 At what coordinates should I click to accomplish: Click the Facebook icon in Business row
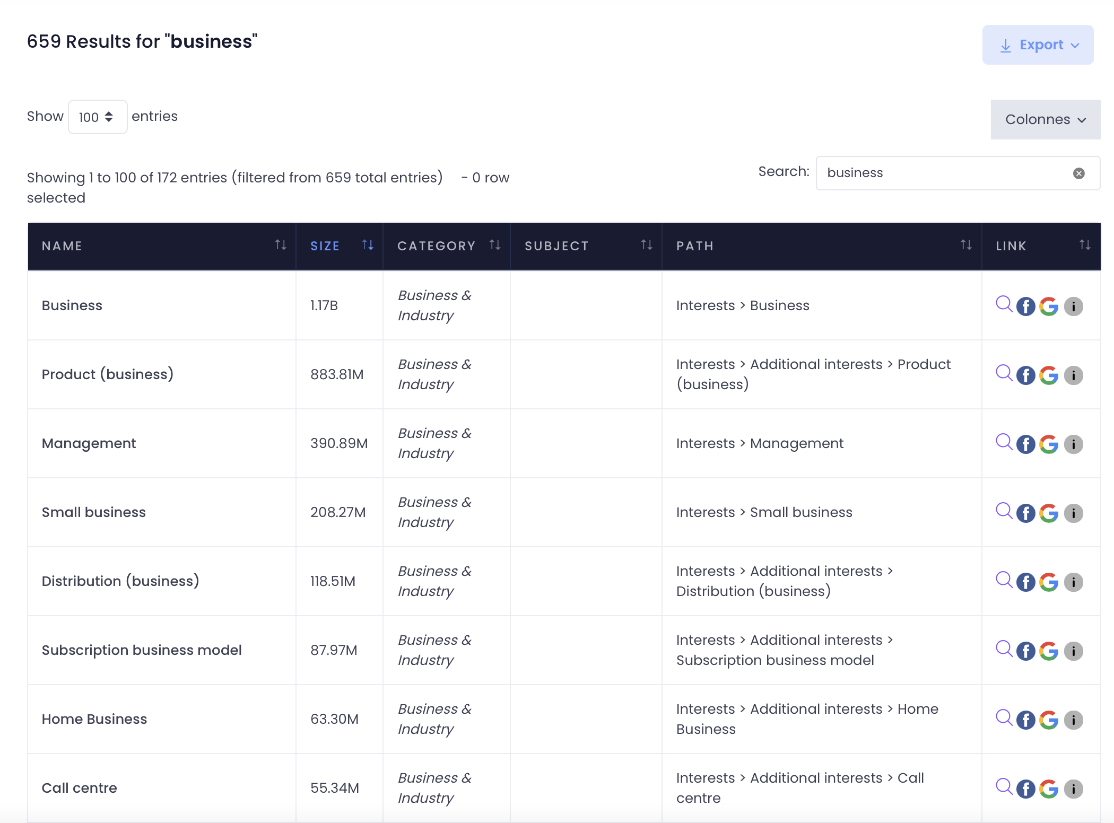pos(1025,306)
